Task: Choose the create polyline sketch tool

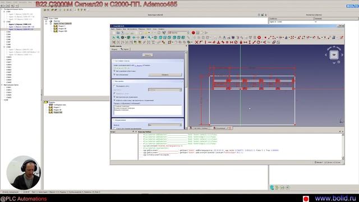Action: tap(299, 38)
